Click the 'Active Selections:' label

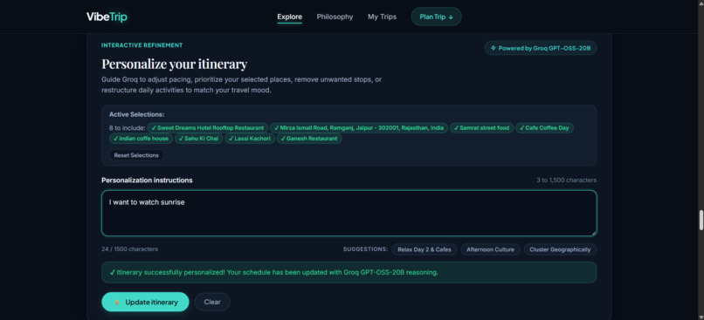click(136, 115)
